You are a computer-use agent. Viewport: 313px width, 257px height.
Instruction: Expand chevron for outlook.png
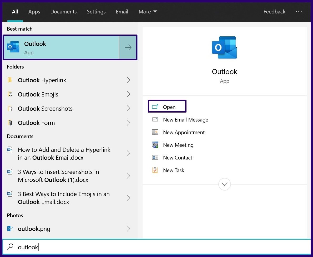point(128,229)
